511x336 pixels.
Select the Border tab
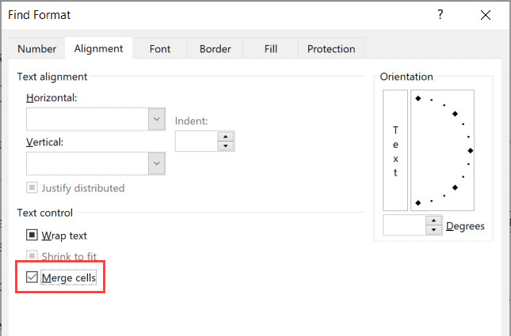[215, 49]
